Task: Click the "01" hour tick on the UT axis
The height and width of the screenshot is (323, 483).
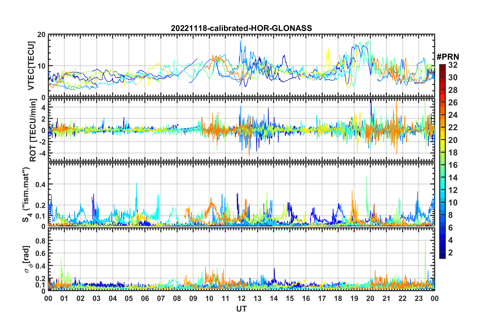Action: pyautogui.click(x=64, y=298)
